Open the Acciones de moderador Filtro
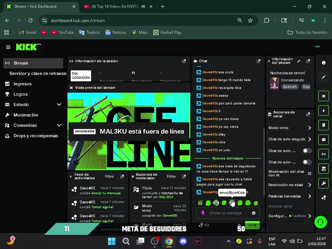This screenshot has height=249, width=332. click(171, 176)
